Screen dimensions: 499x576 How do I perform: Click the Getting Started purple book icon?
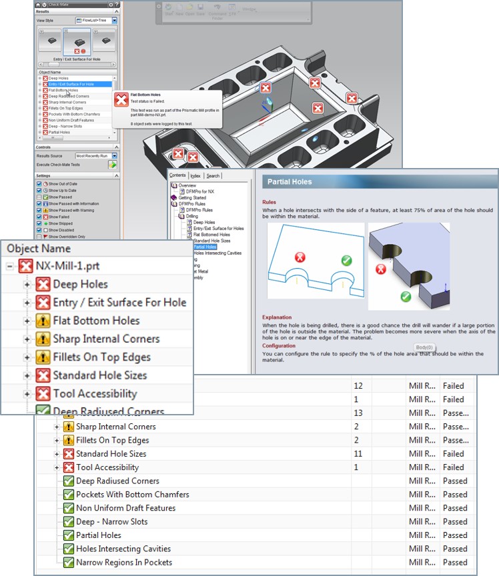coord(174,197)
